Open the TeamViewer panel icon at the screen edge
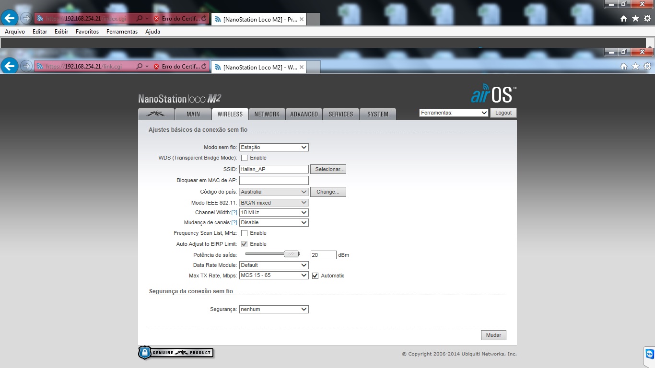 (649, 354)
